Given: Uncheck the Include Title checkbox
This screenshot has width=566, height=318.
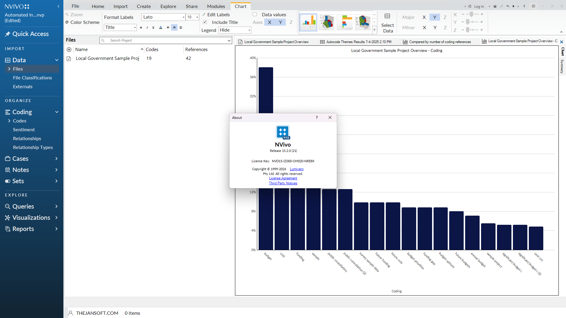Looking at the screenshot, I should point(205,22).
